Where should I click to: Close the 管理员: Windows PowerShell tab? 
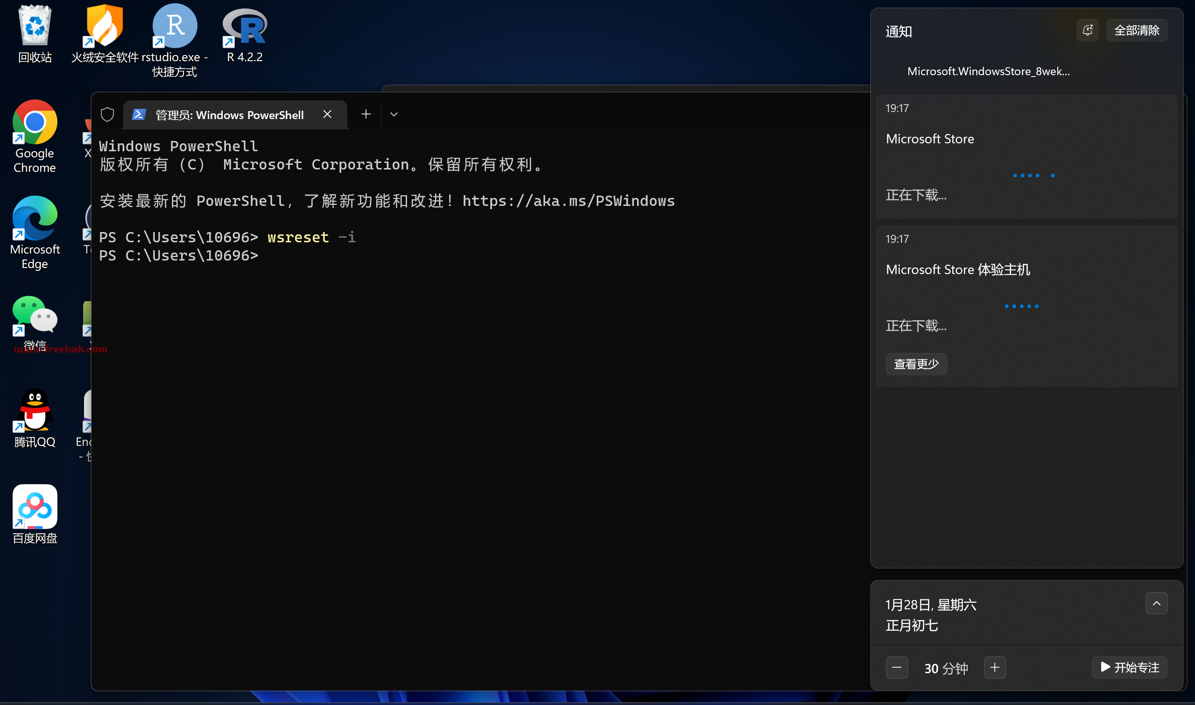(327, 114)
